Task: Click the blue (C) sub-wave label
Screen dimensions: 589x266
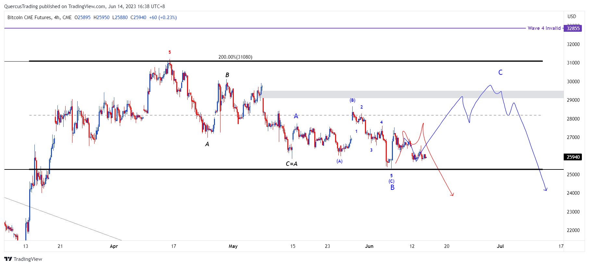Action: tap(392, 181)
